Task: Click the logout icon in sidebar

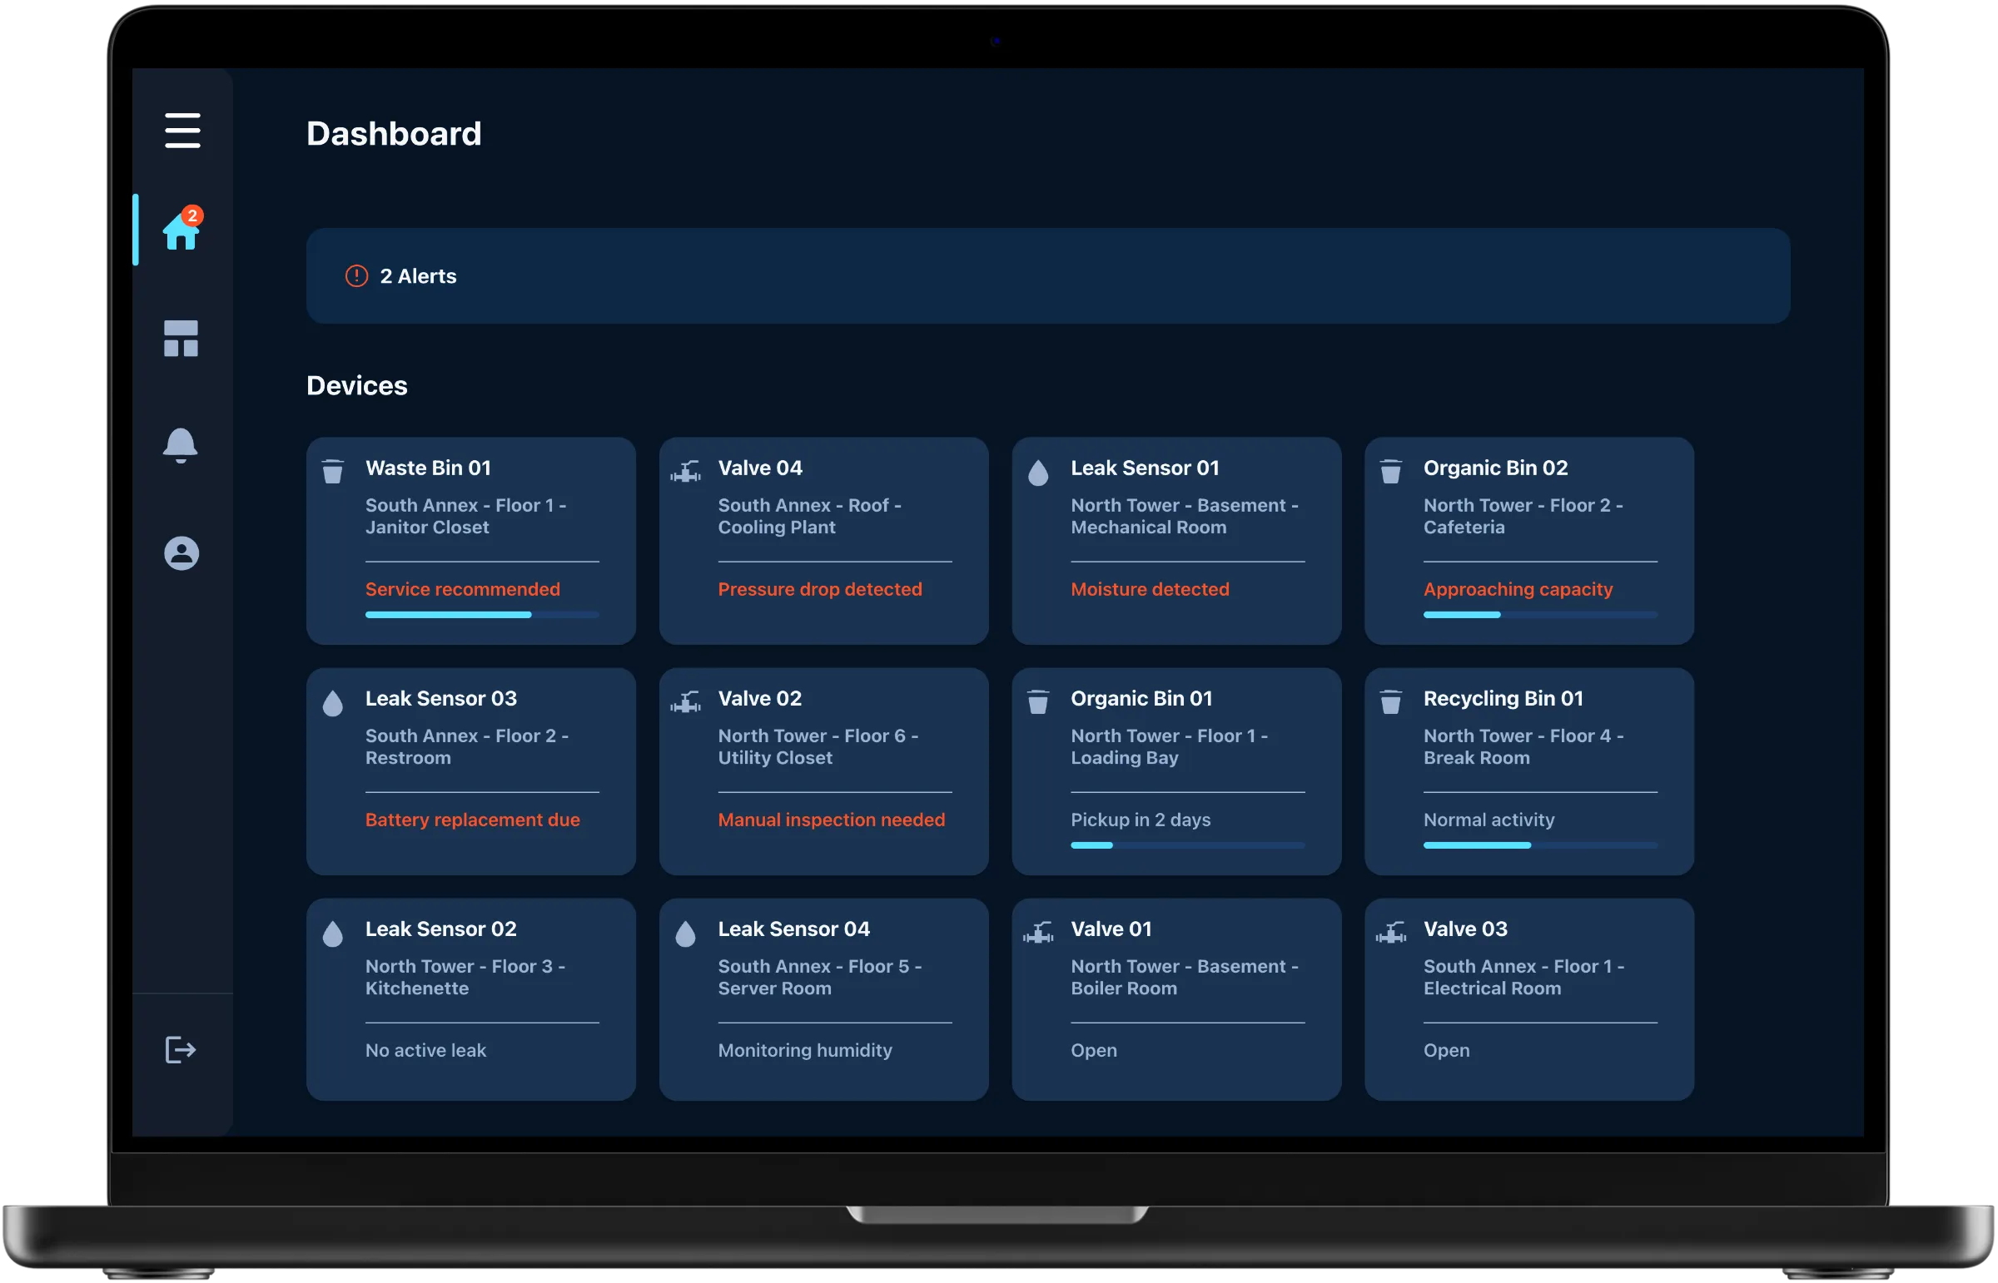Action: click(x=181, y=1050)
